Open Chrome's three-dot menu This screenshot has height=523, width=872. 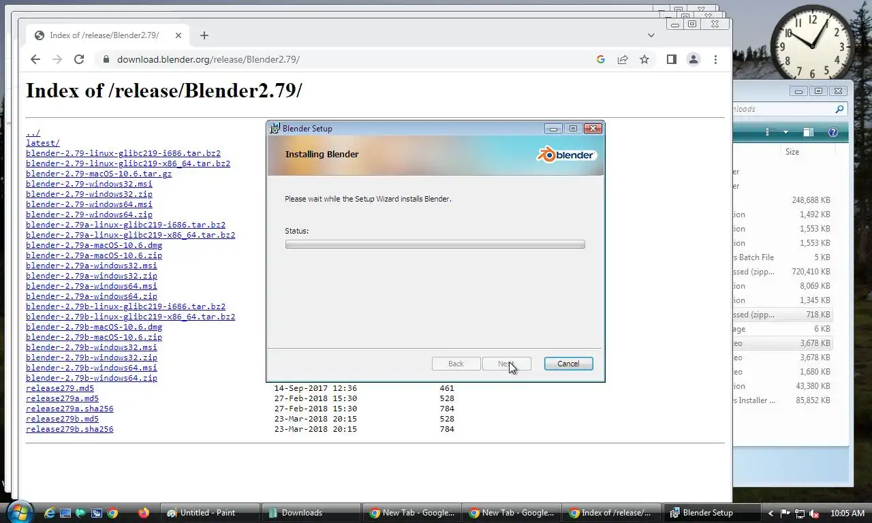point(715,59)
